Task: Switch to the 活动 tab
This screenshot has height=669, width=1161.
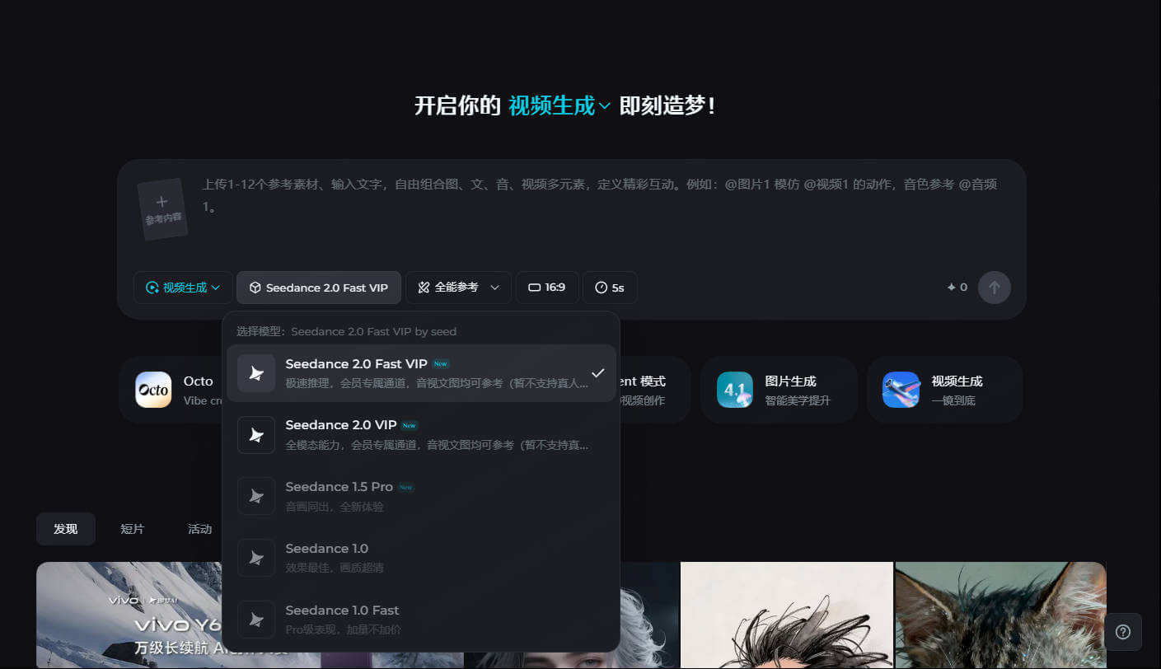Action: click(x=199, y=529)
